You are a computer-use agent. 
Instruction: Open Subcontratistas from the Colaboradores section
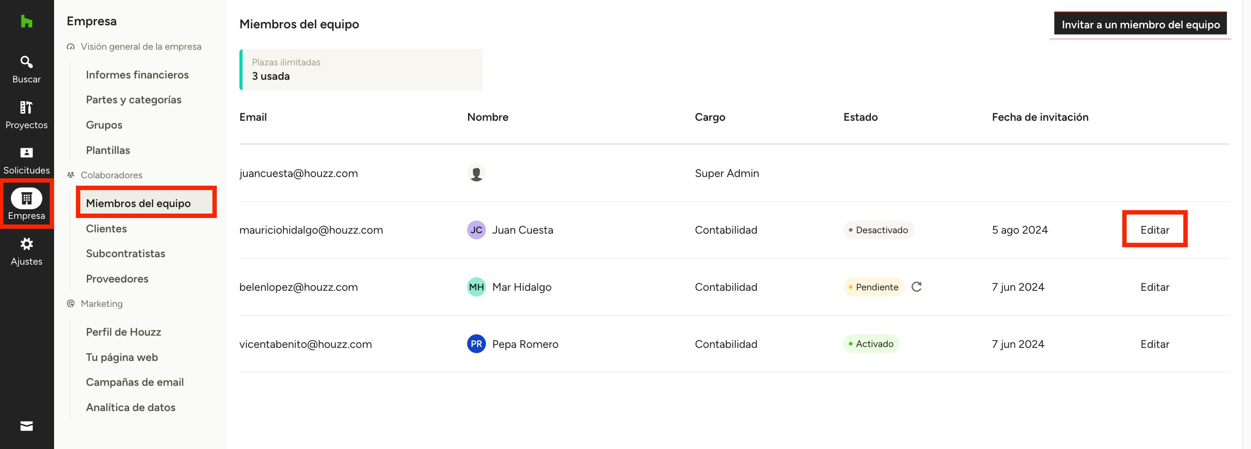click(x=125, y=253)
